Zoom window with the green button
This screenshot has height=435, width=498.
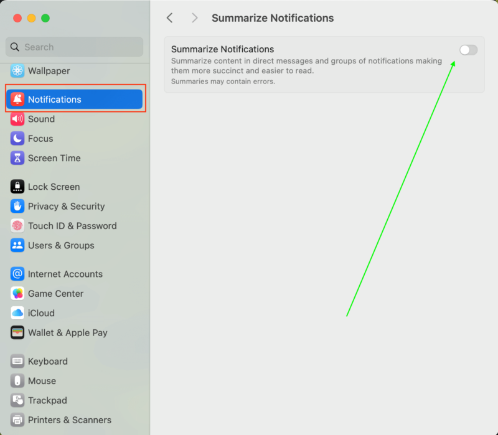point(45,18)
